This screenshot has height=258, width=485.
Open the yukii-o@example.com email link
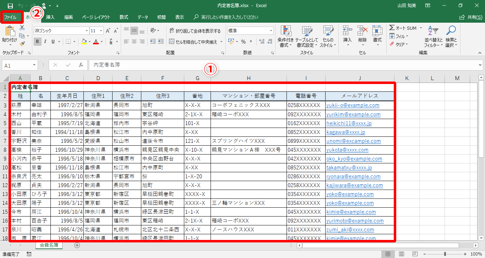pos(353,105)
